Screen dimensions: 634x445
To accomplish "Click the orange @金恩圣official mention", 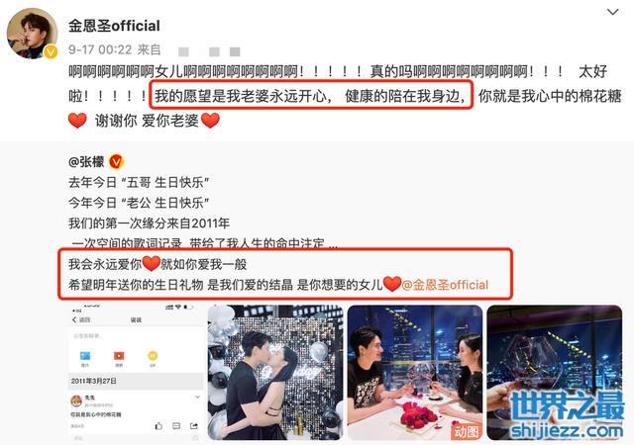I will [x=445, y=285].
